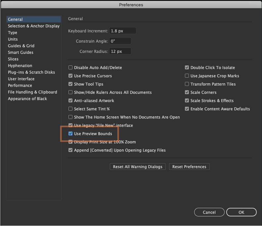Dismiss the dialog with Cancel
This screenshot has width=262, height=226.
tap(209, 212)
